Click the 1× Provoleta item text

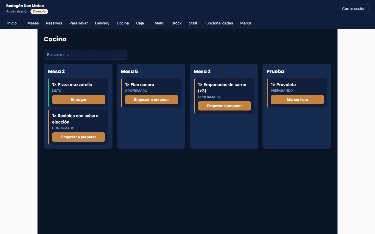pyautogui.click(x=283, y=84)
